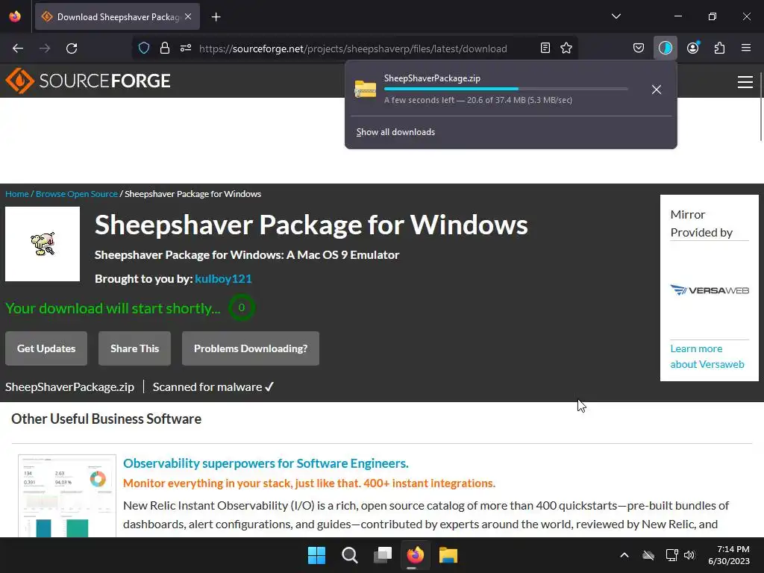The image size is (764, 573).
Task: Open Learn more about Versaweb link
Action: coord(707,356)
